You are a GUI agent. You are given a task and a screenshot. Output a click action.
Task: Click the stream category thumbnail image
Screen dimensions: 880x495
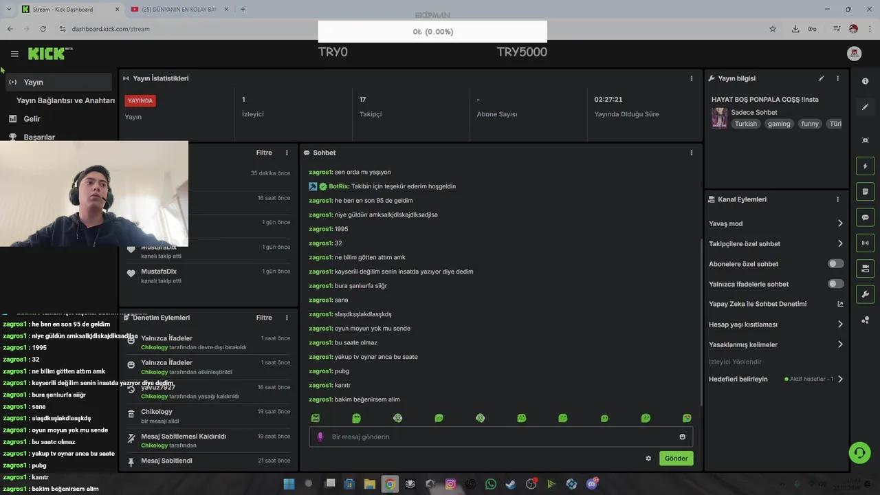point(719,118)
